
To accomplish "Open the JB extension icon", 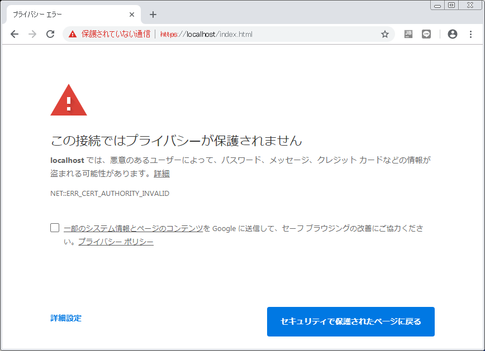I will pyautogui.click(x=408, y=34).
